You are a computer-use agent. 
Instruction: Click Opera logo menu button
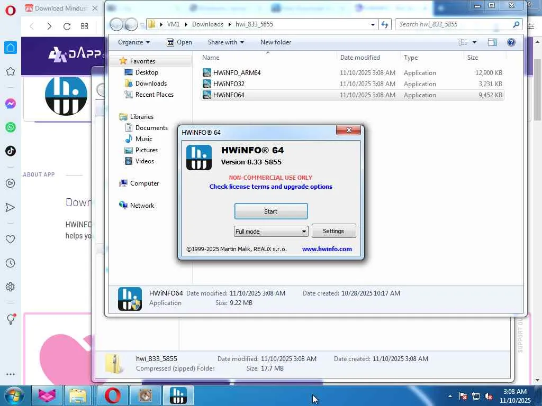pyautogui.click(x=11, y=10)
